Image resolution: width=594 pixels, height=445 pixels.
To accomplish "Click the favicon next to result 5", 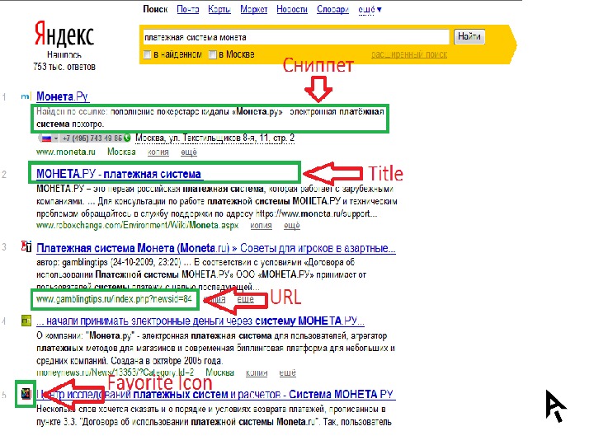I will pos(26,394).
